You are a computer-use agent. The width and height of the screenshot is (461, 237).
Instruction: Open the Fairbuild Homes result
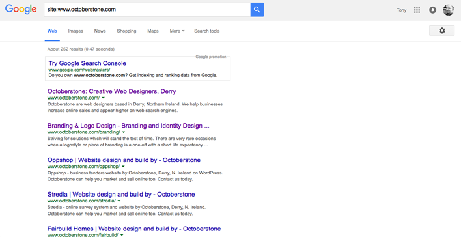click(134, 229)
